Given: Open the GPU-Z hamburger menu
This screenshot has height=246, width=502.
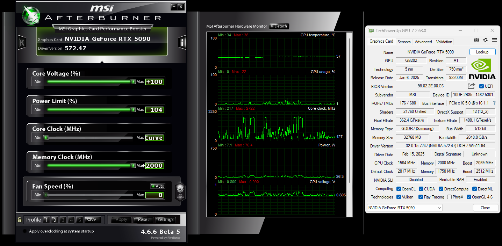Looking at the screenshot, I should 494,40.
